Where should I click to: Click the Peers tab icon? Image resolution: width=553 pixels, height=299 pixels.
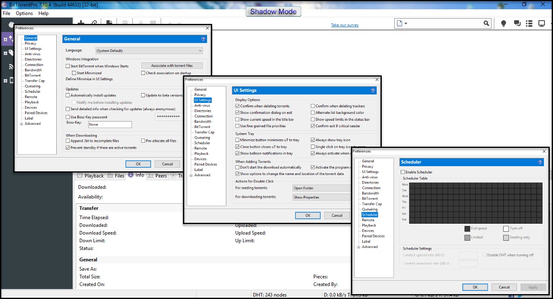coord(151,176)
